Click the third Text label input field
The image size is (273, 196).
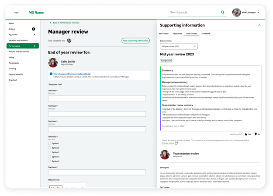[x=97, y=129]
